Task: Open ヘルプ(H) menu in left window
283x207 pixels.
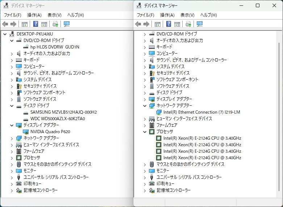Action: point(76,15)
